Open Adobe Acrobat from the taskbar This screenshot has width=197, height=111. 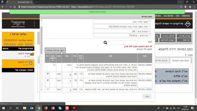pyautogui.click(x=74, y=108)
